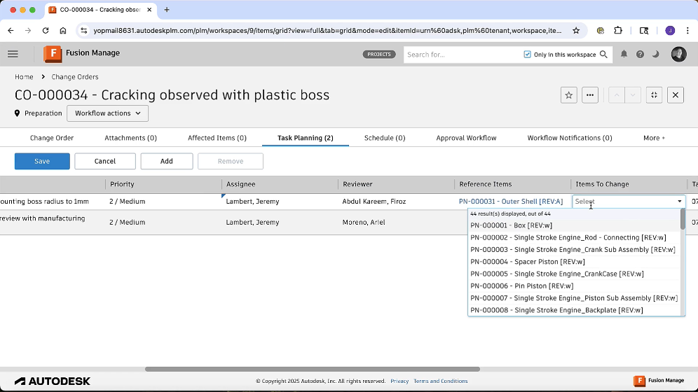Select PN-000002 Rod - Connecting option
Image resolution: width=698 pixels, height=392 pixels.
click(x=574, y=237)
